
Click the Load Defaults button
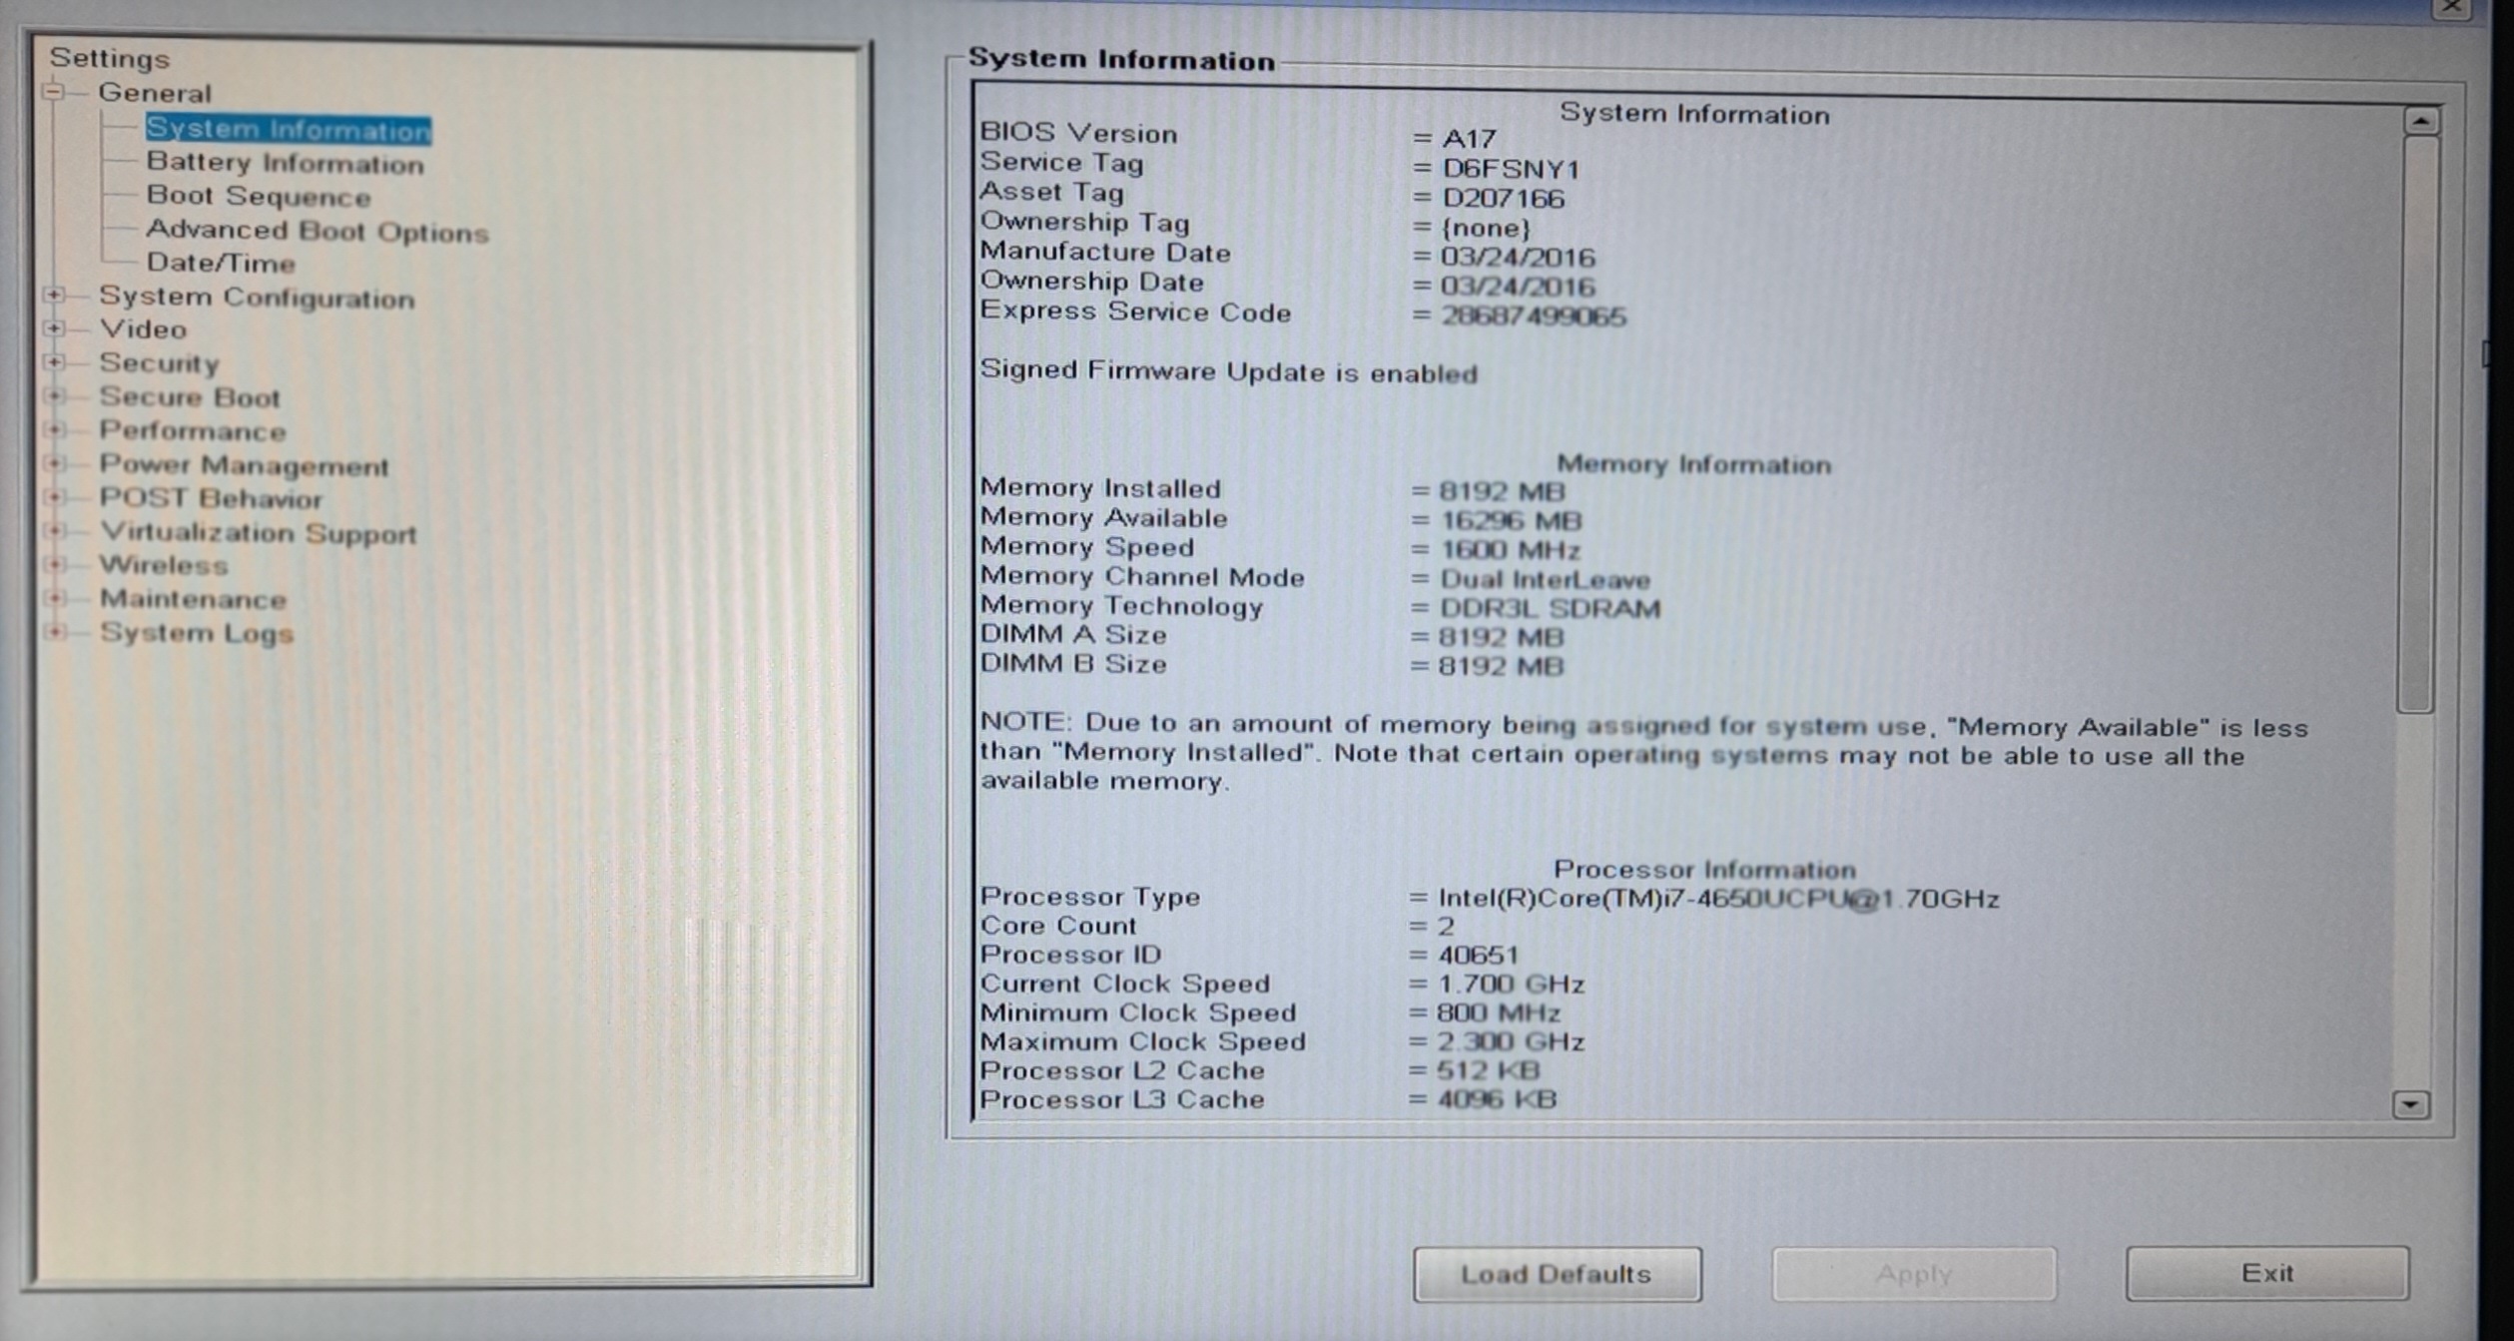coord(1556,1274)
